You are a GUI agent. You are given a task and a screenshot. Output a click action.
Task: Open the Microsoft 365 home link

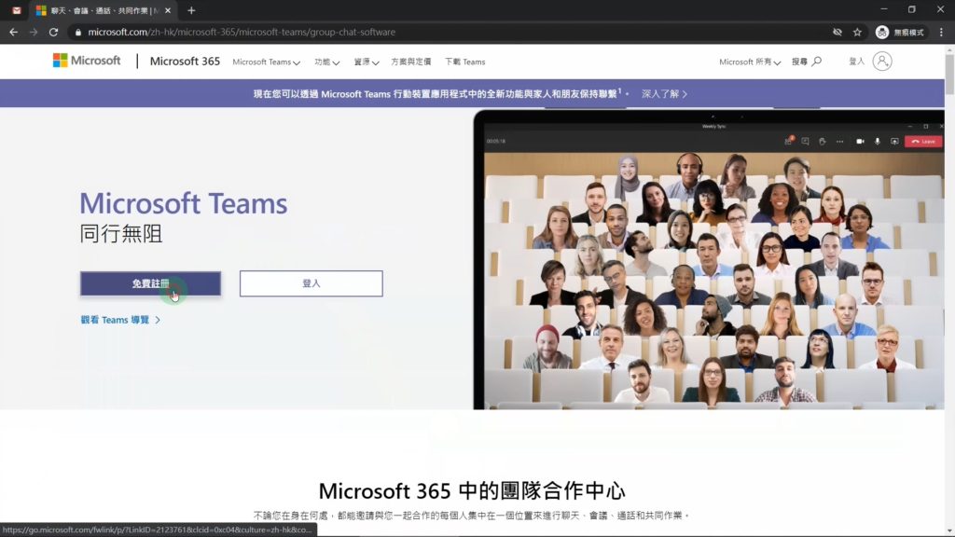pyautogui.click(x=185, y=62)
